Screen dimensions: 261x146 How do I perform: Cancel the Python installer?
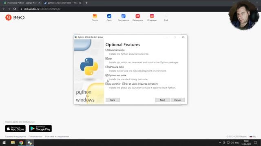tap(178, 100)
